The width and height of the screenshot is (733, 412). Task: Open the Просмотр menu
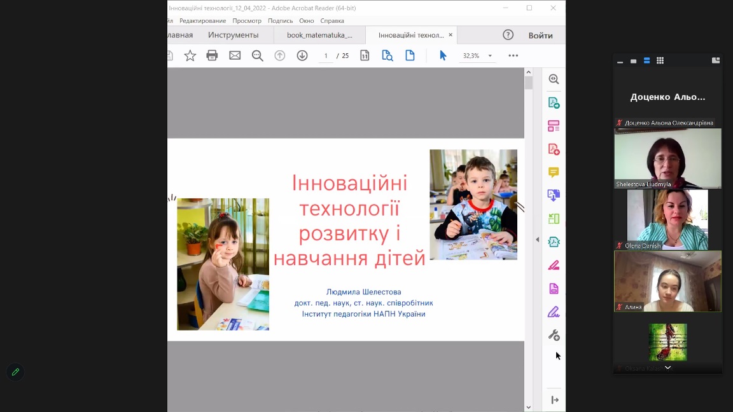[247, 21]
